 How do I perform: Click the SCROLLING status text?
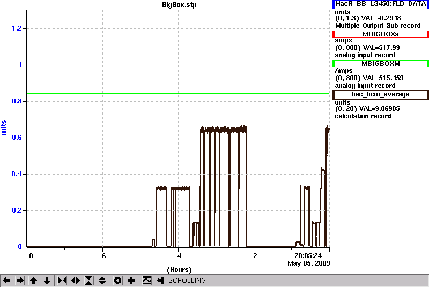[187, 281]
